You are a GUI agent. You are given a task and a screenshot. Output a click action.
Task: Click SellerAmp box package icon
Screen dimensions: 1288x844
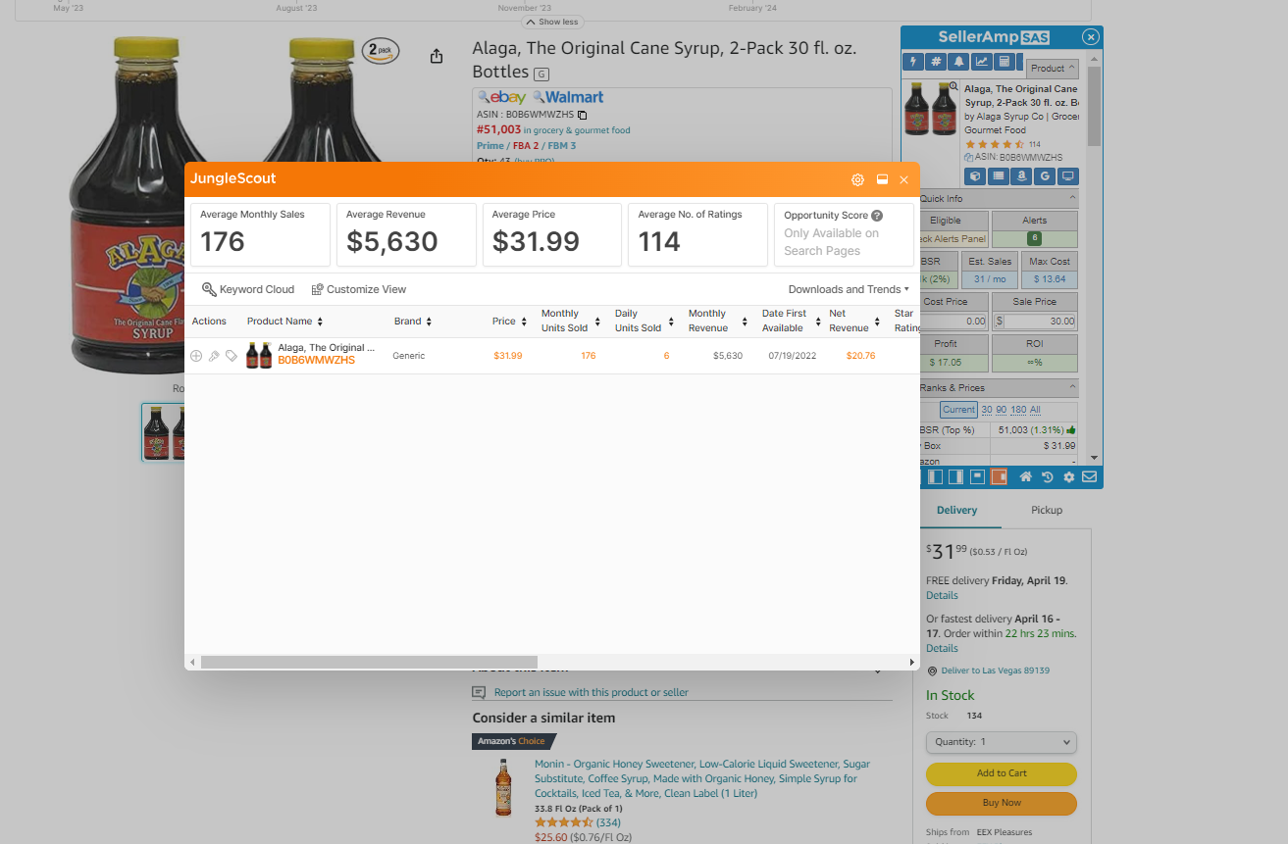[x=975, y=176]
